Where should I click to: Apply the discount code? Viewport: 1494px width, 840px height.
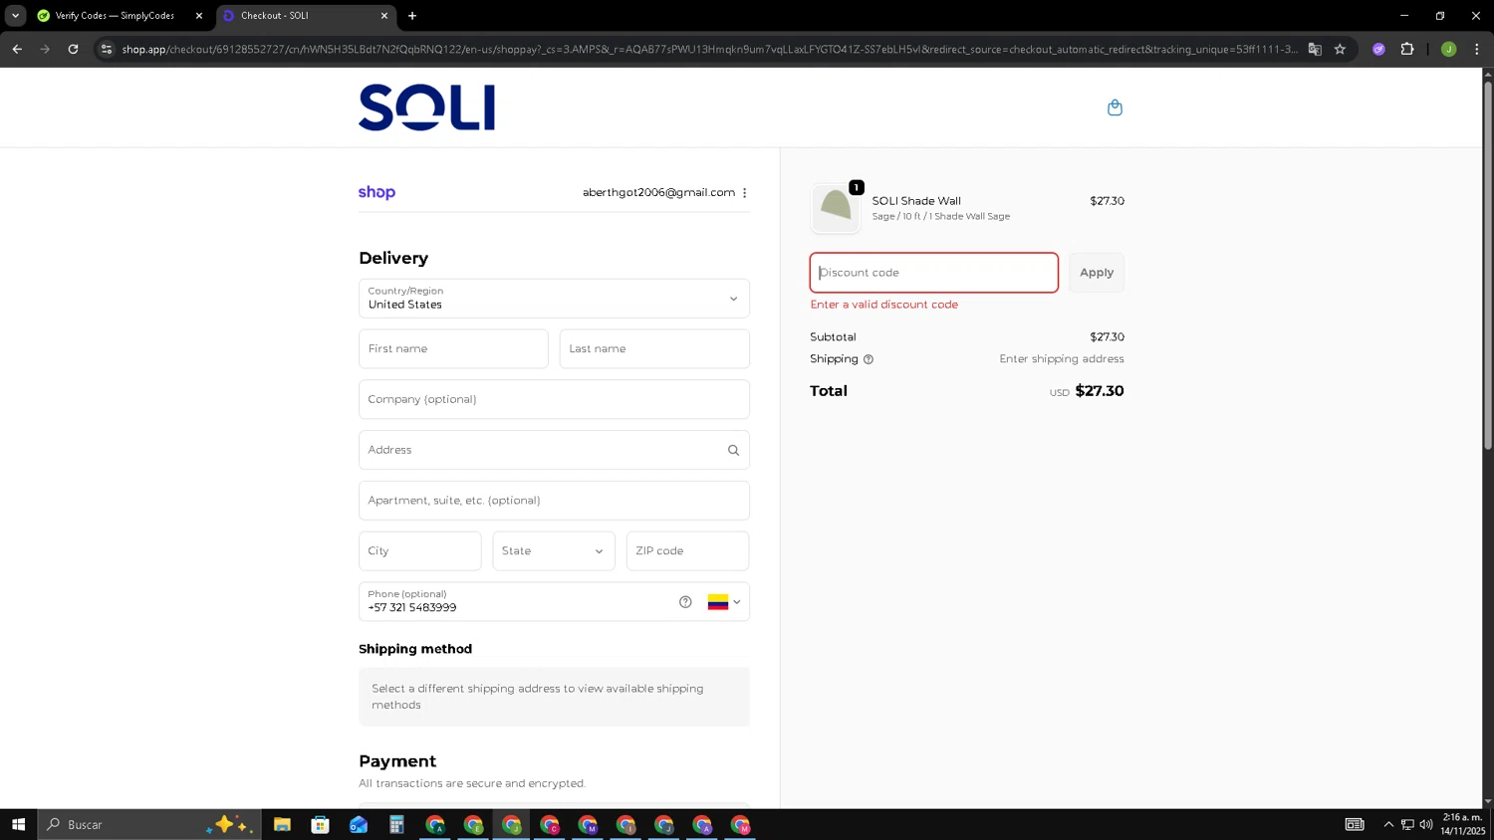[1097, 273]
